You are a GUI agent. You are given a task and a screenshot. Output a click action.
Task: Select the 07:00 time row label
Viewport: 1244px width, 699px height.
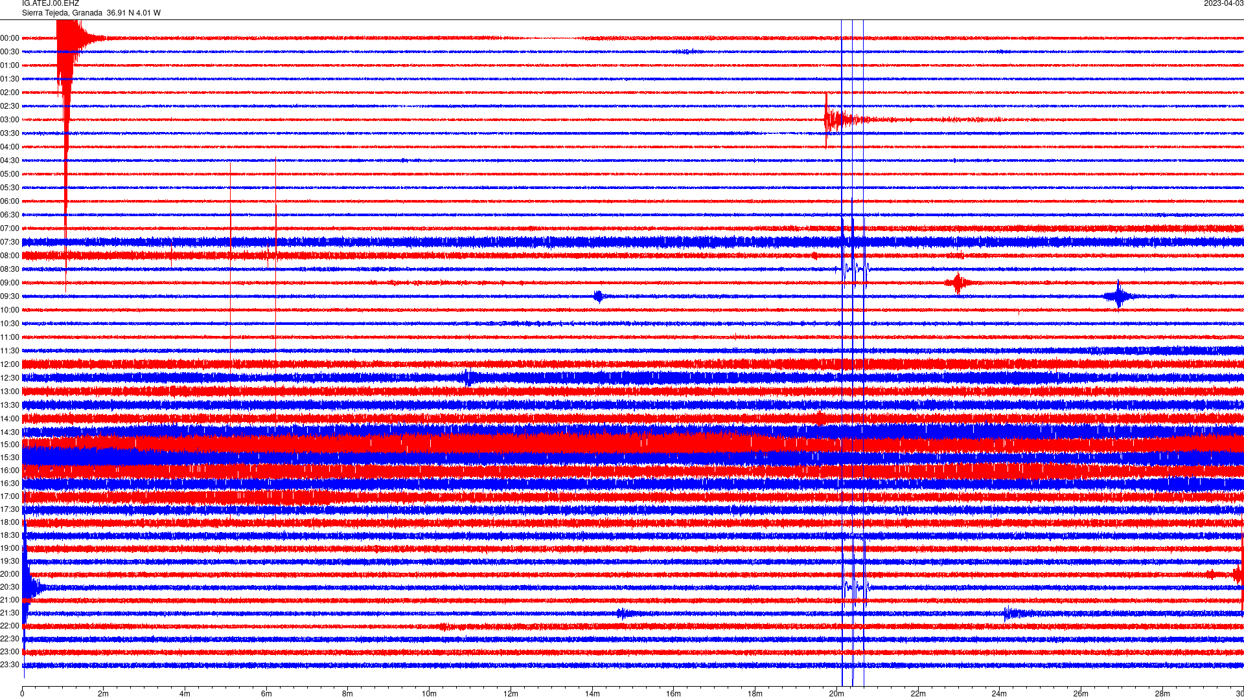10,228
